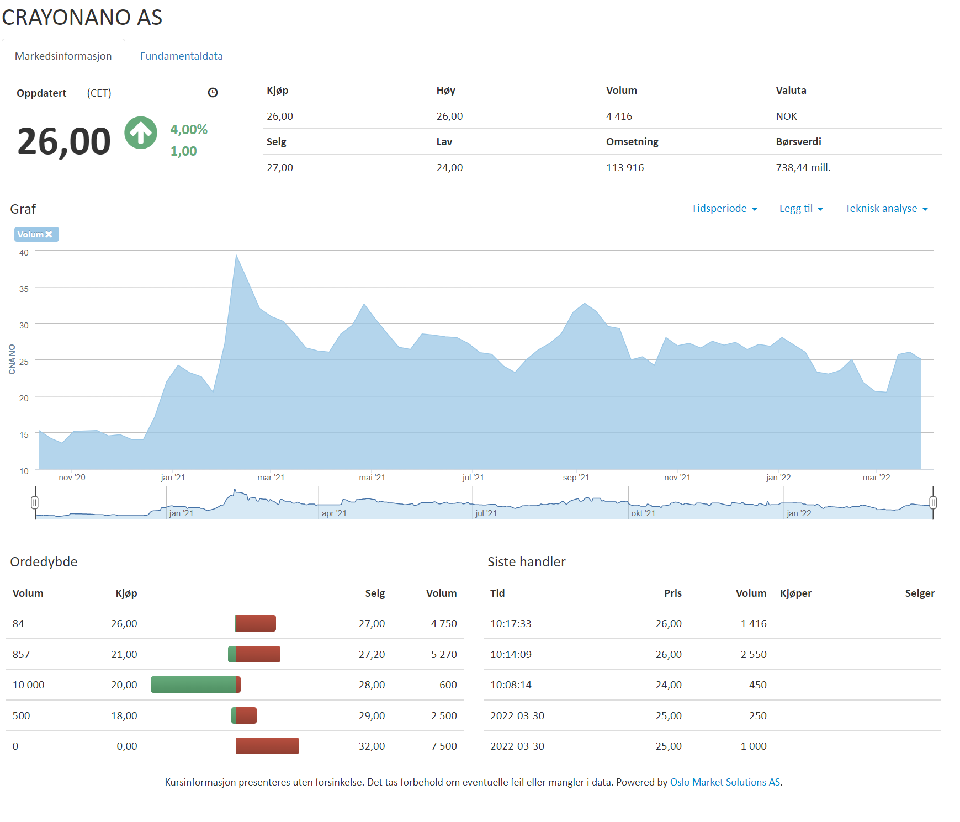Expand the Legg til menu

coord(801,209)
